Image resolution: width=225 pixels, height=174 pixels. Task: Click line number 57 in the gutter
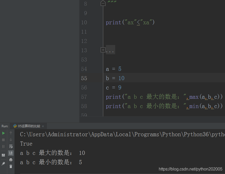[x=84, y=97]
